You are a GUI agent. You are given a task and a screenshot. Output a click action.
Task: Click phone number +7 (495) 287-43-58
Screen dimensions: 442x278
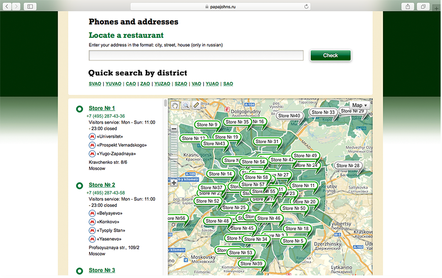(106, 193)
